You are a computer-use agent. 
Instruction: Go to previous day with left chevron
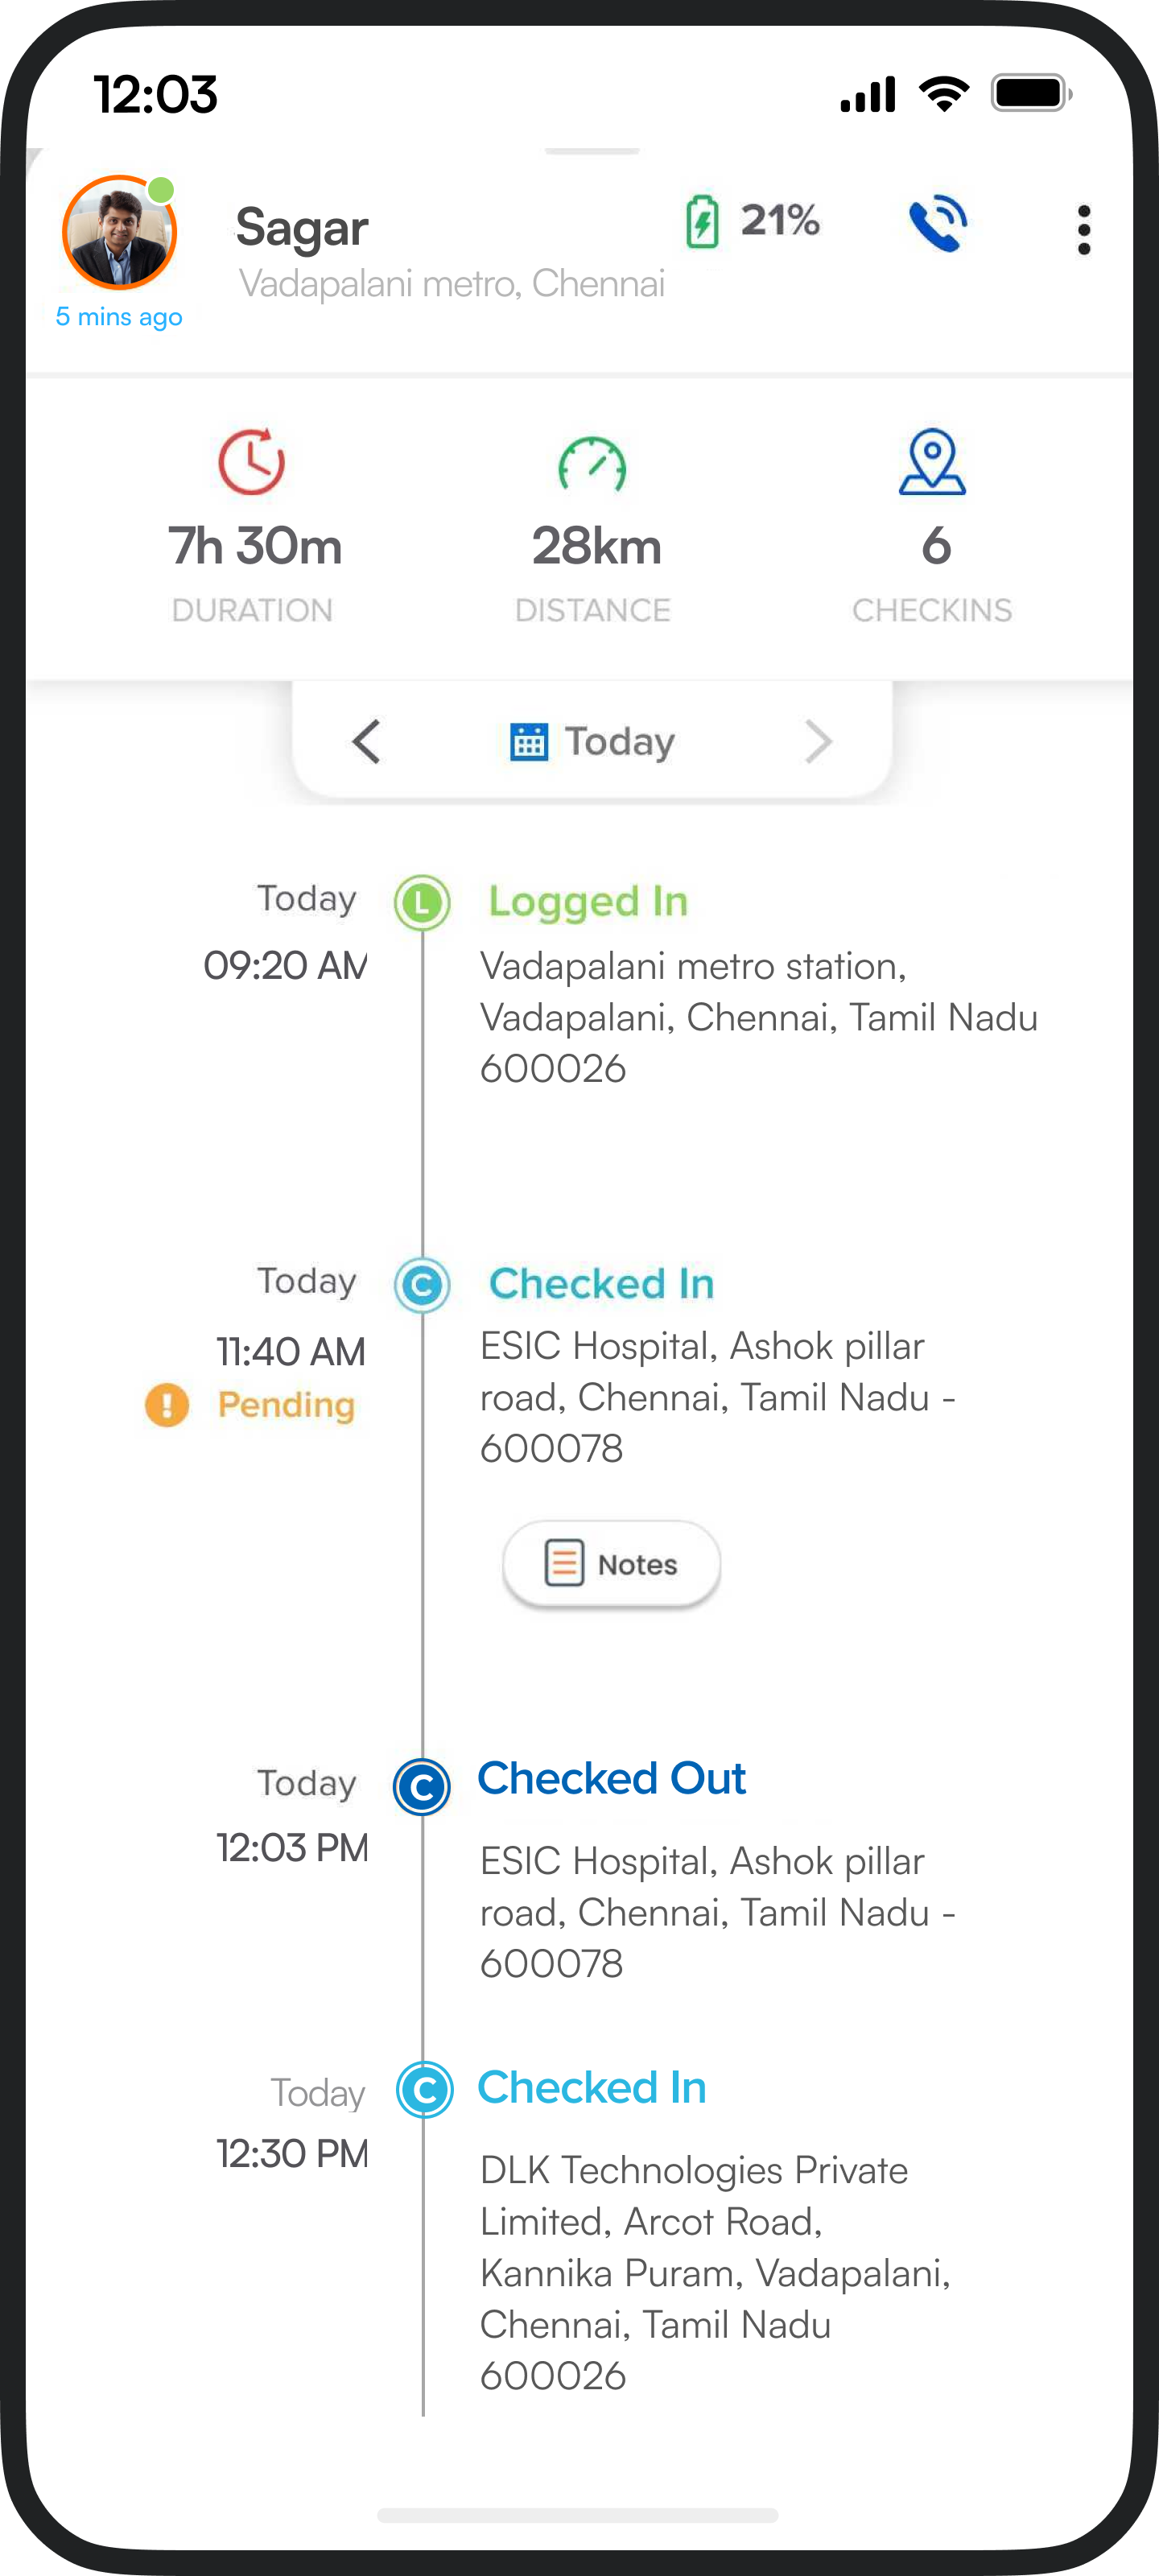point(367,742)
